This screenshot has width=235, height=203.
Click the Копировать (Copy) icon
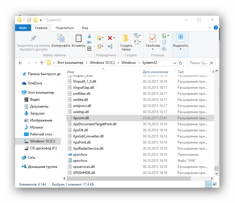tap(61, 38)
